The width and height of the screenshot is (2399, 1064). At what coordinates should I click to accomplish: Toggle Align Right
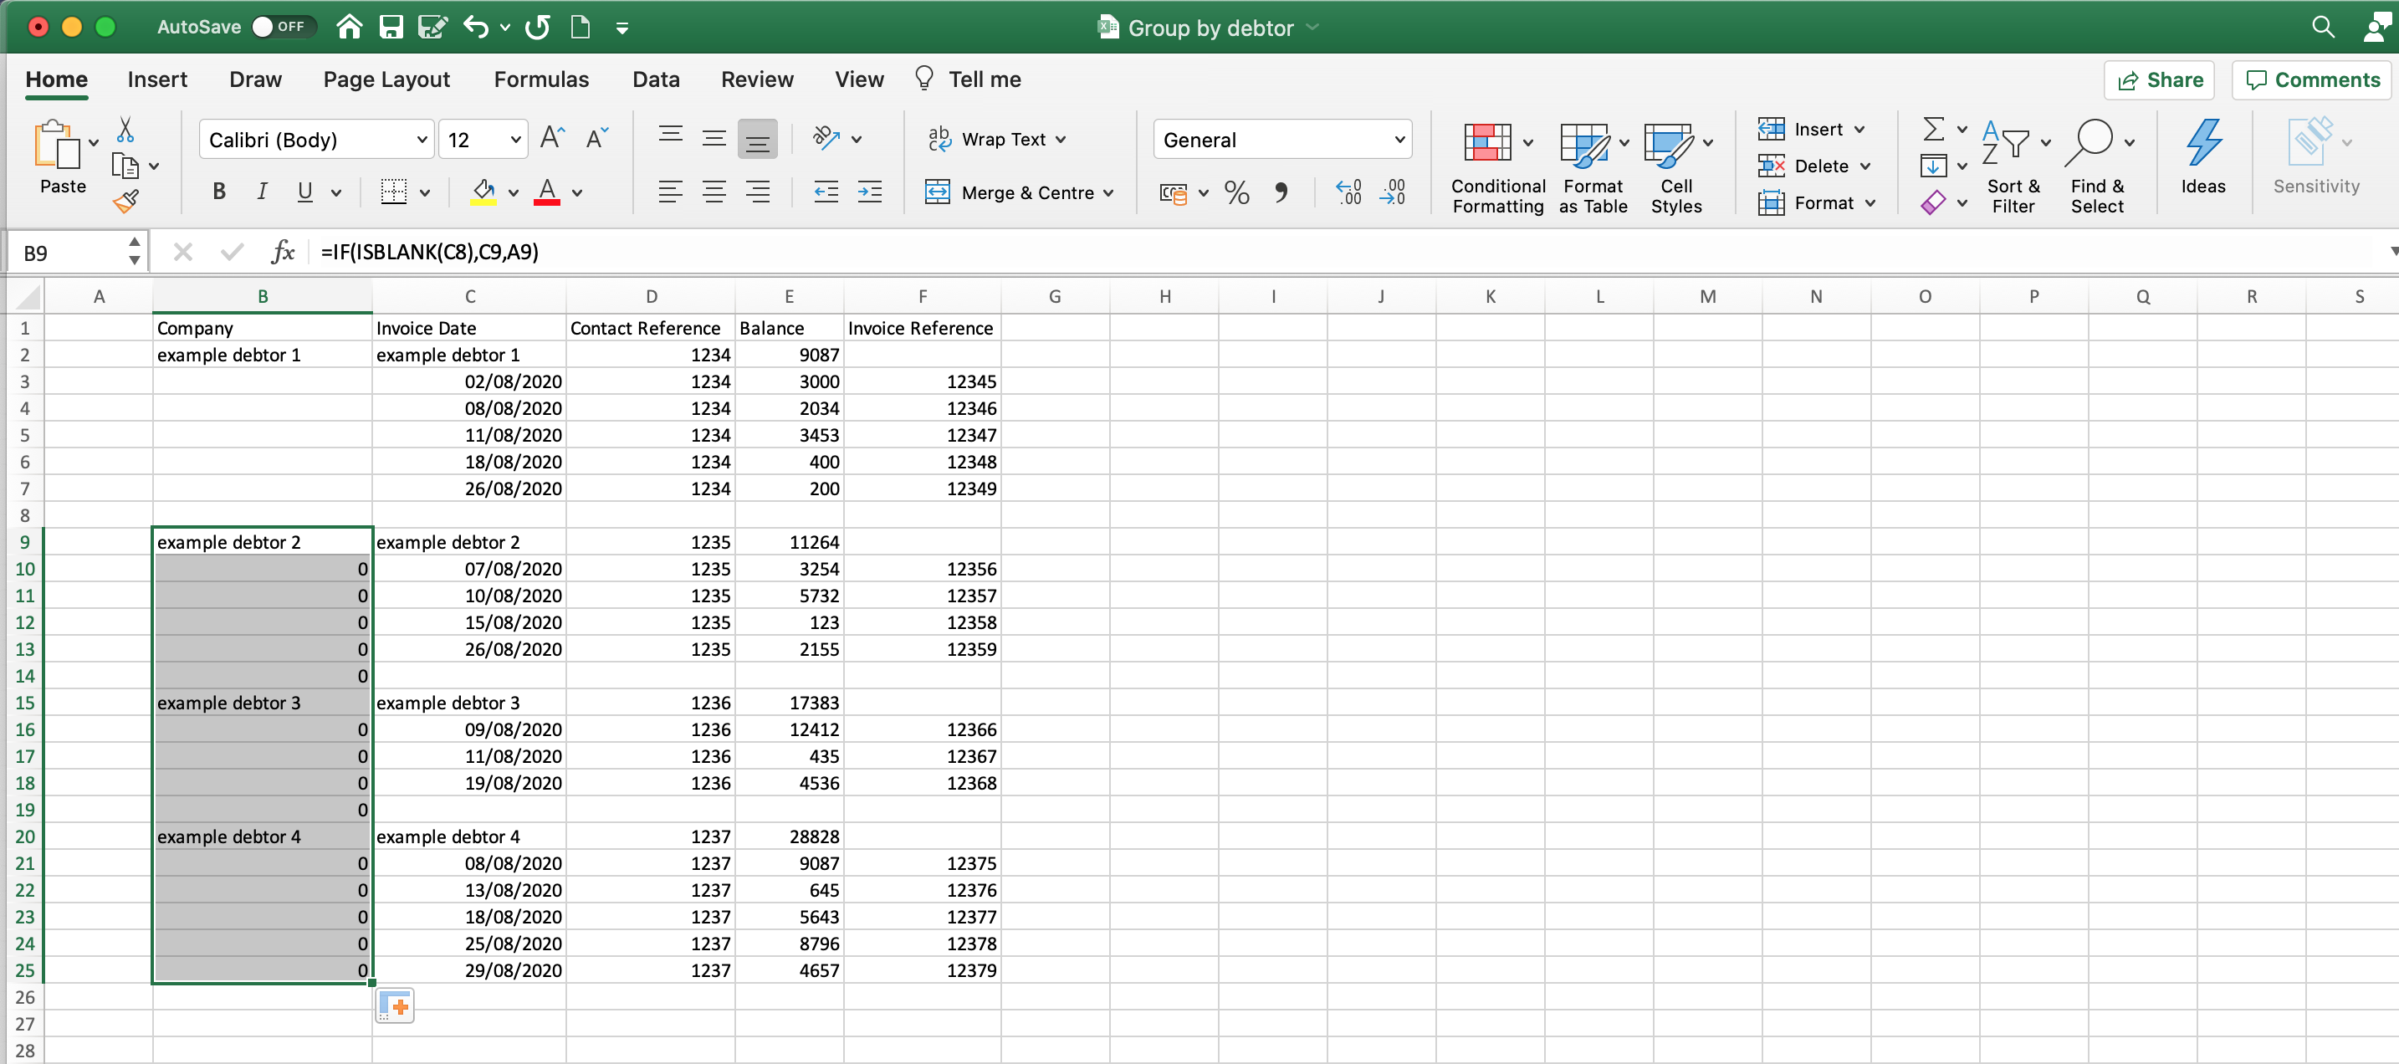(758, 192)
